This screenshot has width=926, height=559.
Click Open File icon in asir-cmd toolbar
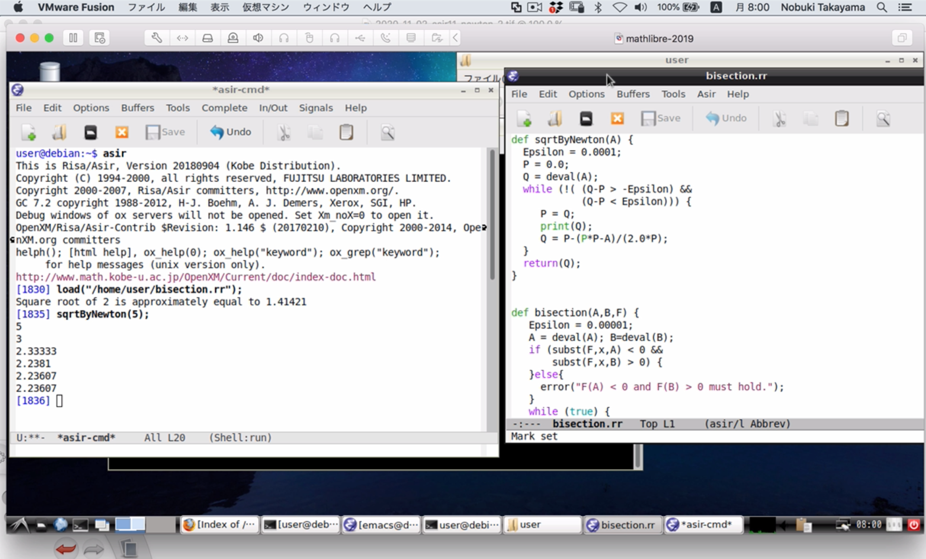point(59,132)
